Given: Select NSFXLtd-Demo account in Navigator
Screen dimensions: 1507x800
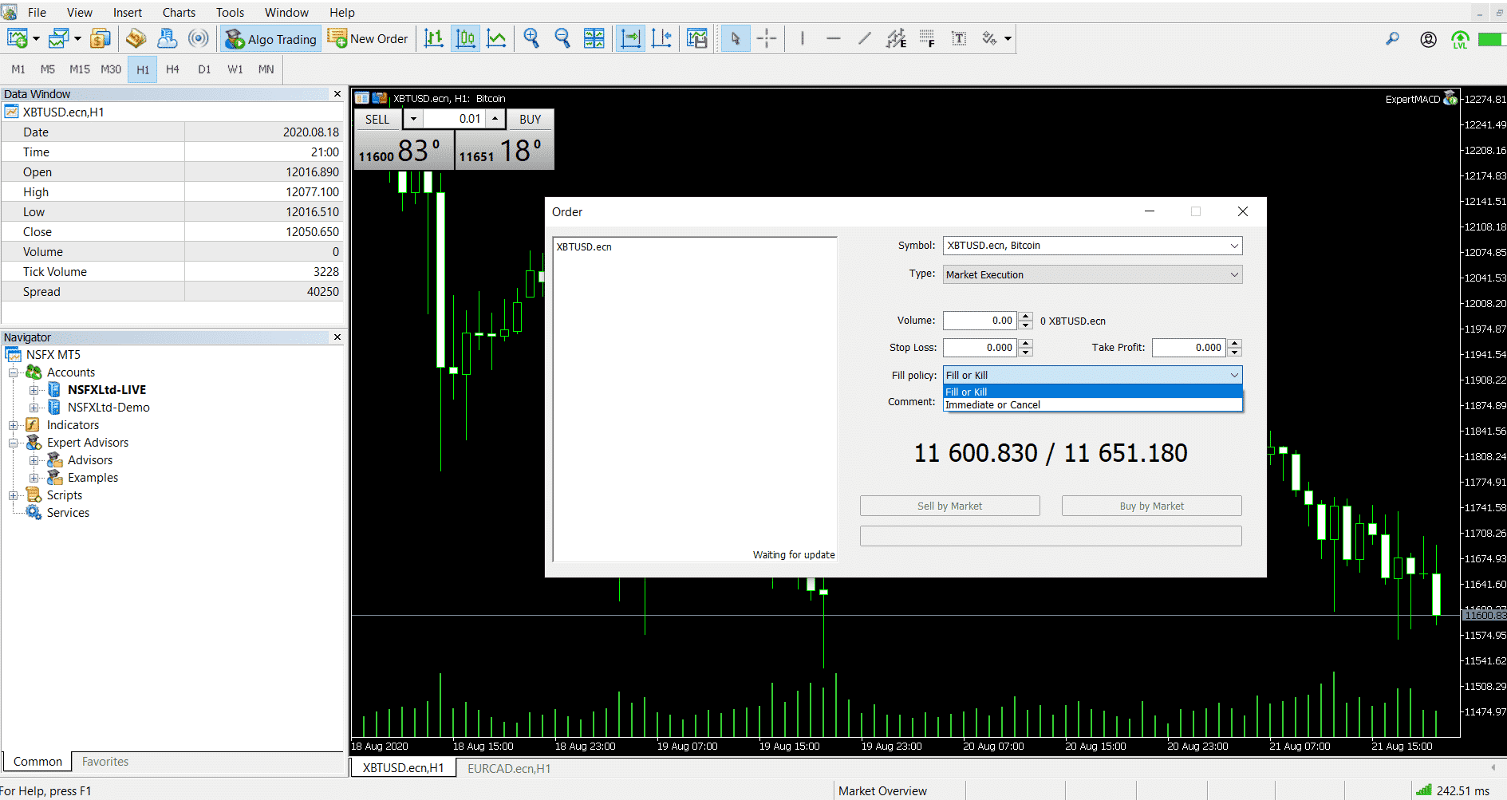Looking at the screenshot, I should 108,408.
